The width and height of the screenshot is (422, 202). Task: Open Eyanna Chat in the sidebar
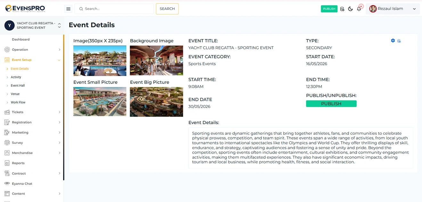pyautogui.click(x=22, y=184)
